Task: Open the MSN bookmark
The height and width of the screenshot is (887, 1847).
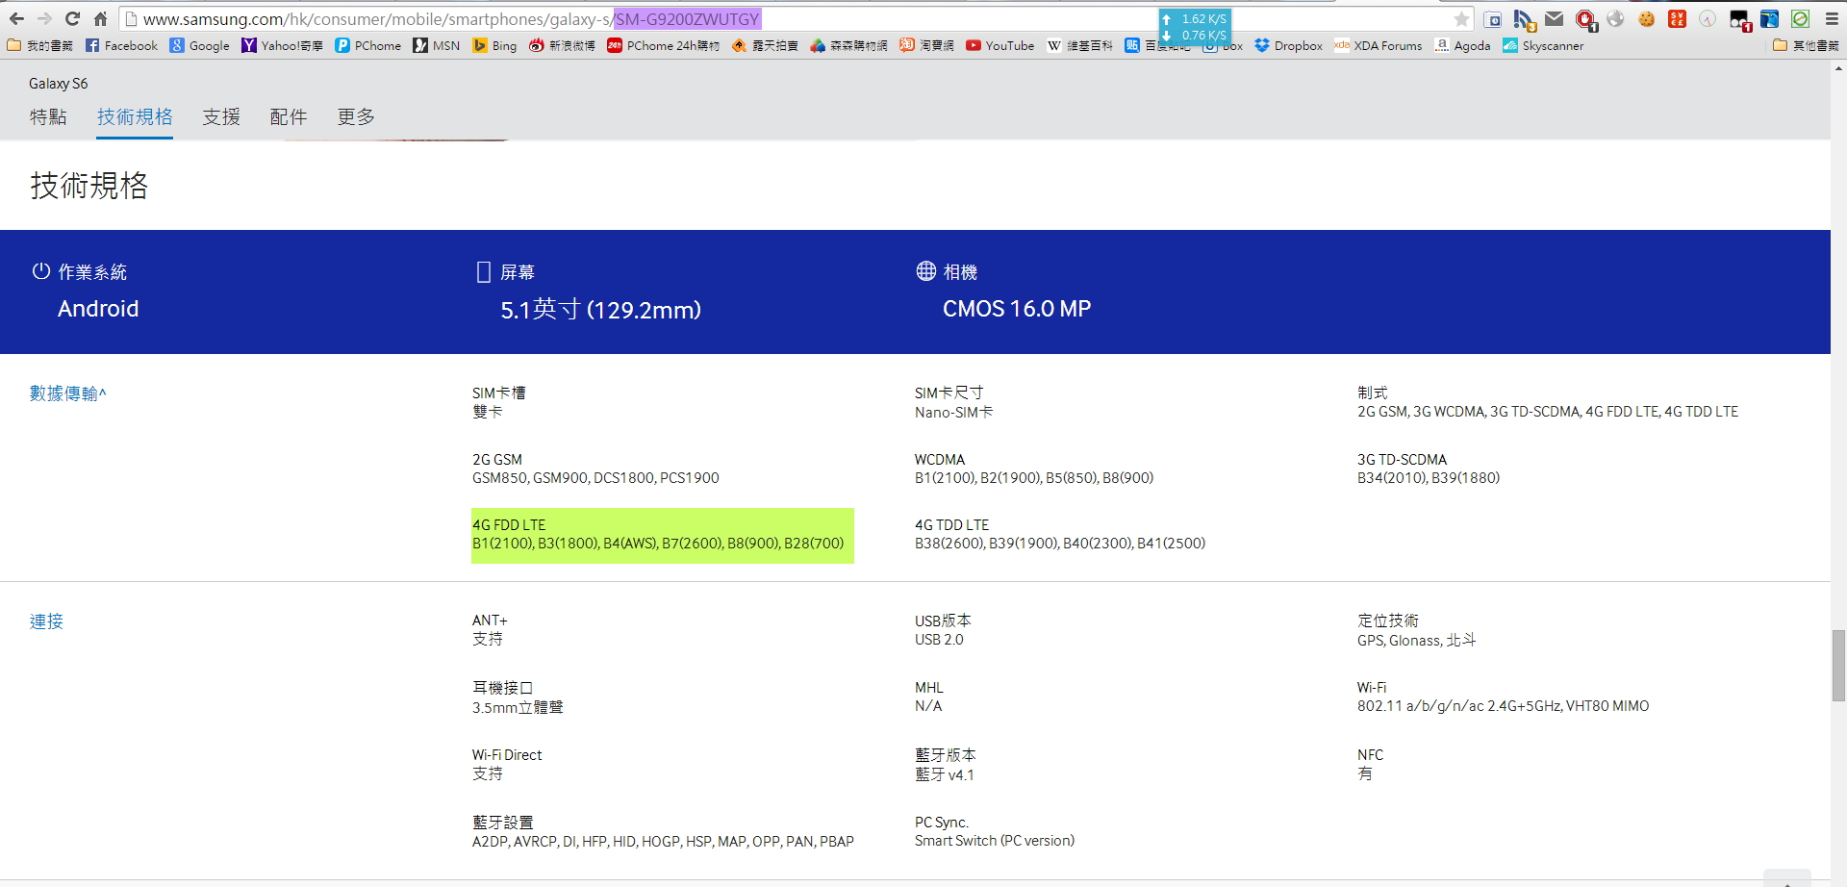Action: 437,45
